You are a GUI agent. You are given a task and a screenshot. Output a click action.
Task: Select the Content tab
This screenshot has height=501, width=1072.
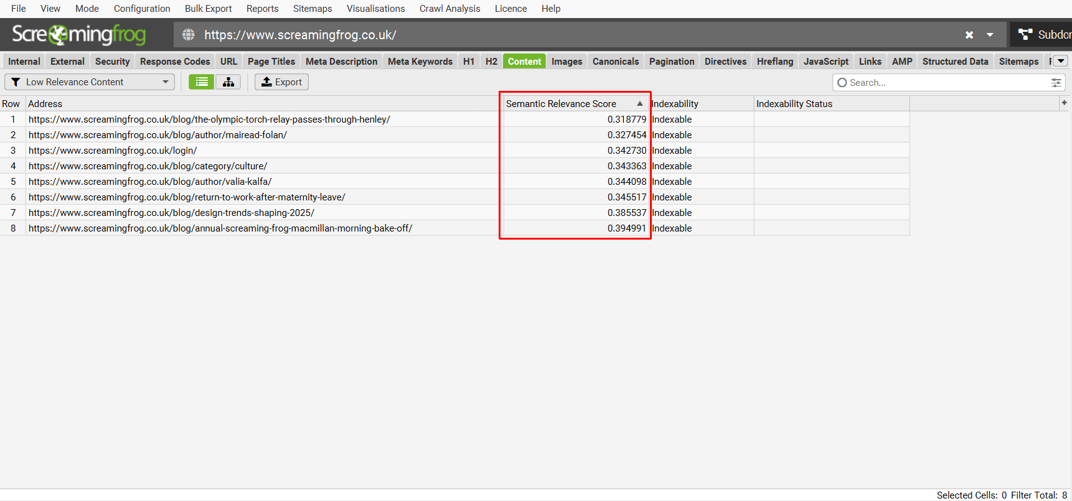click(524, 61)
